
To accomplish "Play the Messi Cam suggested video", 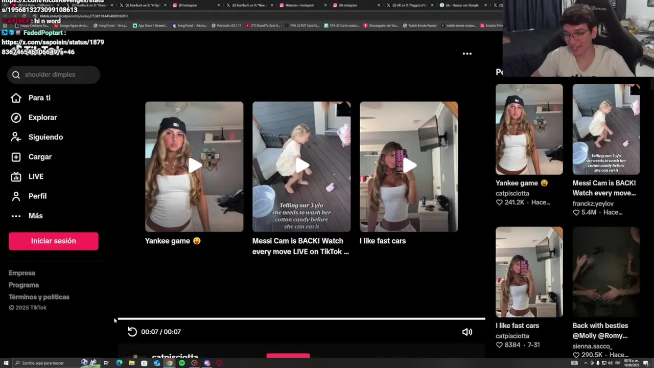I will [x=301, y=167].
